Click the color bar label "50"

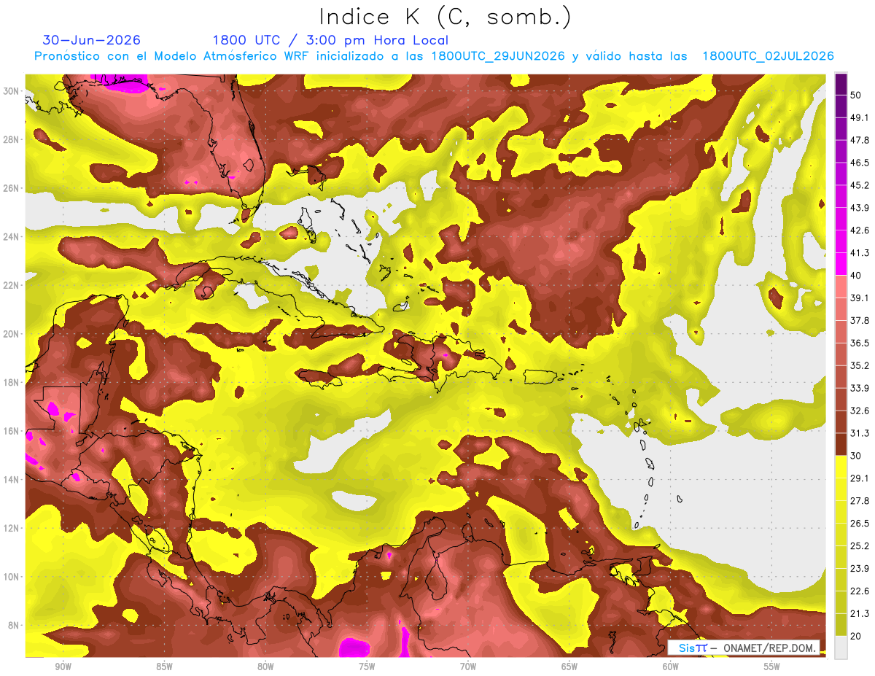pos(857,94)
